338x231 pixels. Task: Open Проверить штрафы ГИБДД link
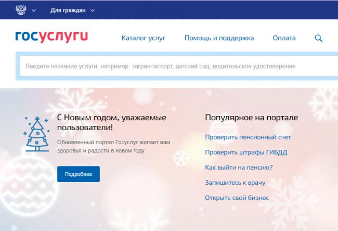246,152
